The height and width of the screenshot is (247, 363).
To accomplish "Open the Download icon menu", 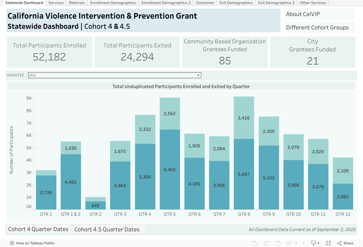I will pyautogui.click(x=315, y=243).
